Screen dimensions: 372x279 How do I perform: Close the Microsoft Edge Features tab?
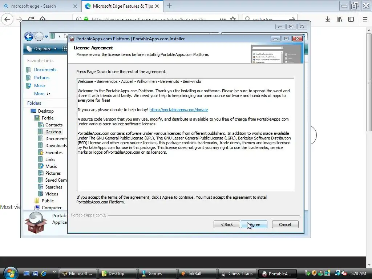157,6
